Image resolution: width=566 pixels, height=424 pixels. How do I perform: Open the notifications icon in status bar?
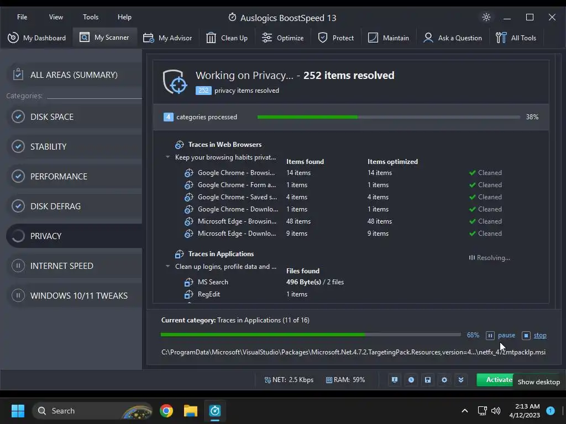click(395, 380)
